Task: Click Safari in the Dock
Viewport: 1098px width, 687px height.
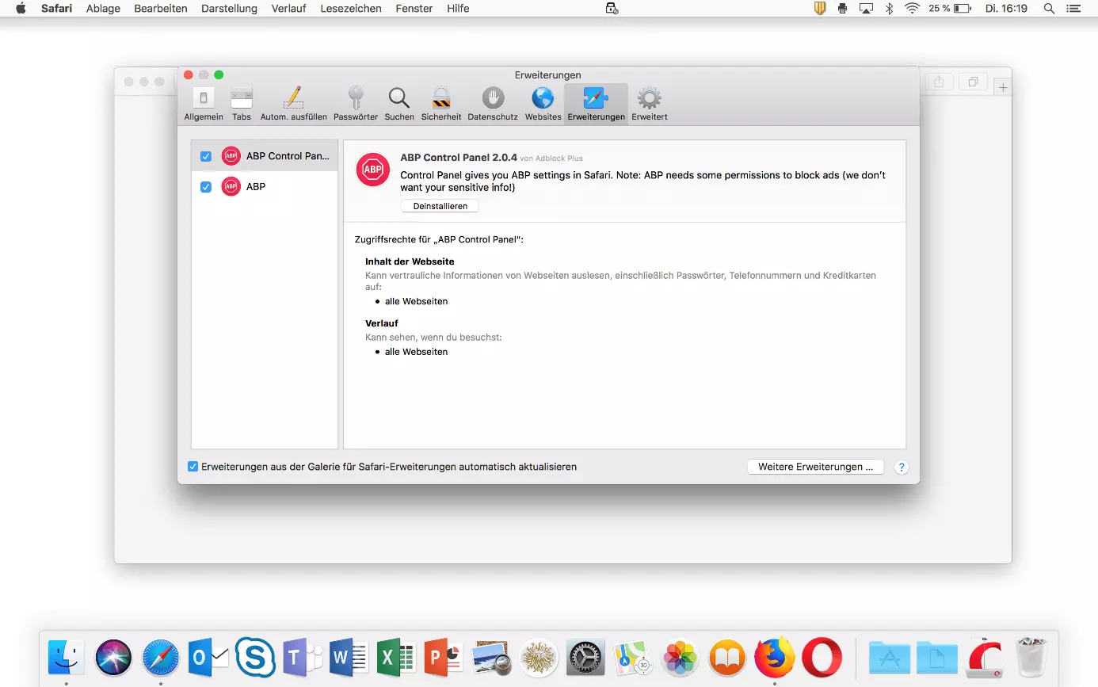Action: [x=161, y=657]
